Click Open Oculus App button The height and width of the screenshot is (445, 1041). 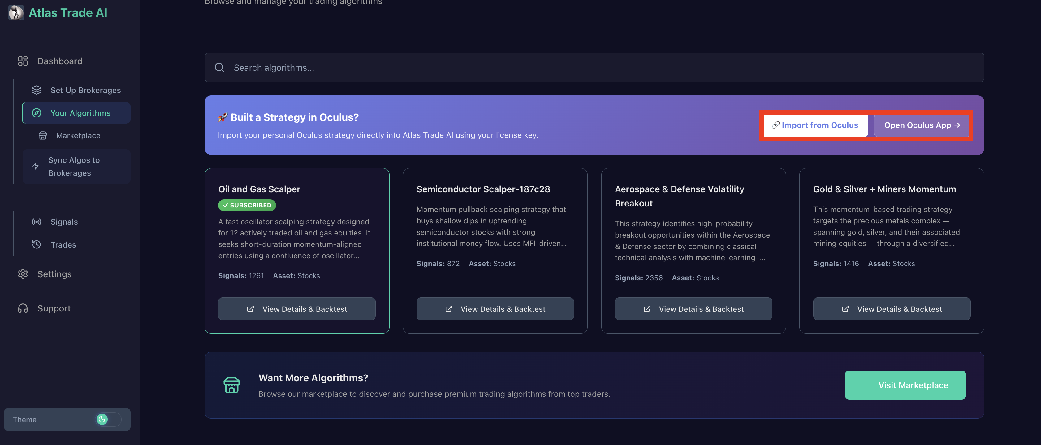pos(921,125)
